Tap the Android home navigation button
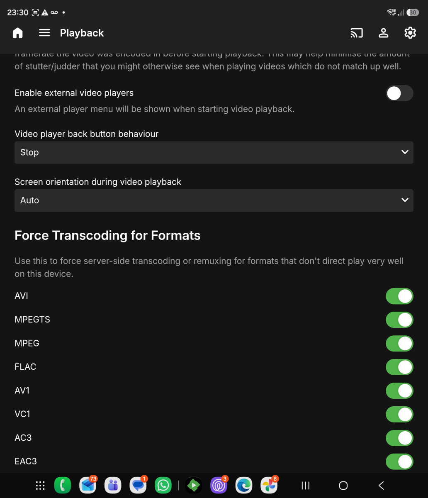 (x=343, y=485)
